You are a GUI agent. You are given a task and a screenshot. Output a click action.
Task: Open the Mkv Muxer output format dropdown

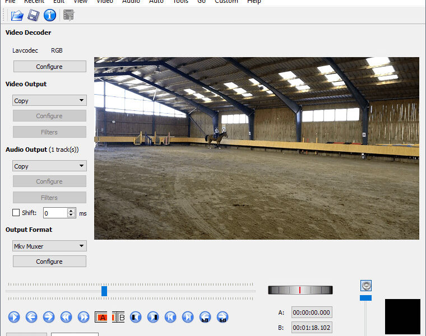pyautogui.click(x=49, y=246)
